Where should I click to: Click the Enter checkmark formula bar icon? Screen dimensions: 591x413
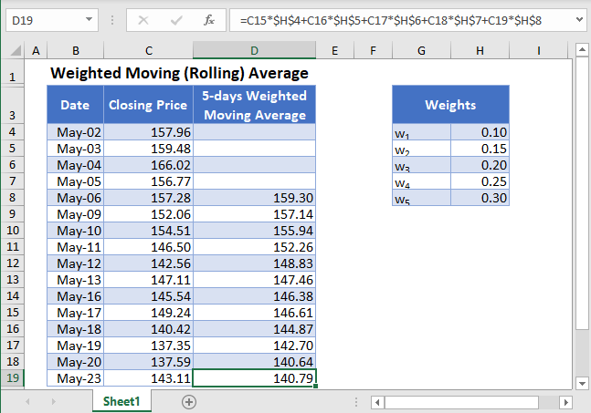pyautogui.click(x=176, y=20)
